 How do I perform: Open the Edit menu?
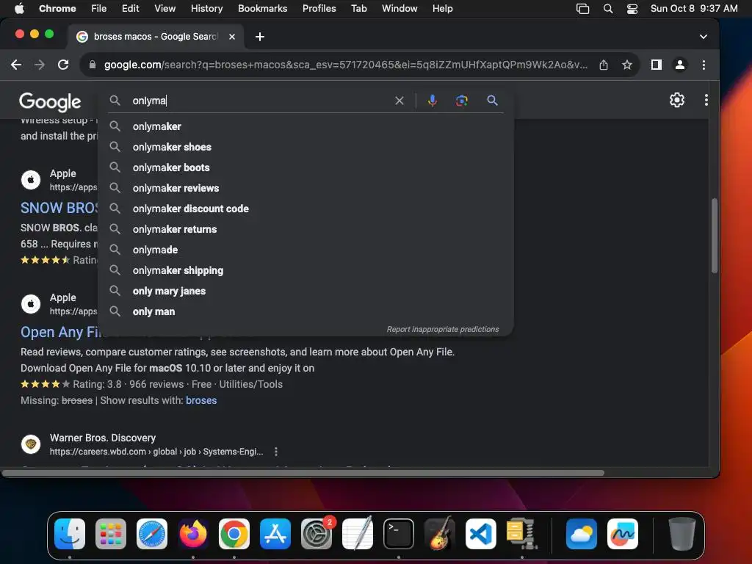(130, 9)
